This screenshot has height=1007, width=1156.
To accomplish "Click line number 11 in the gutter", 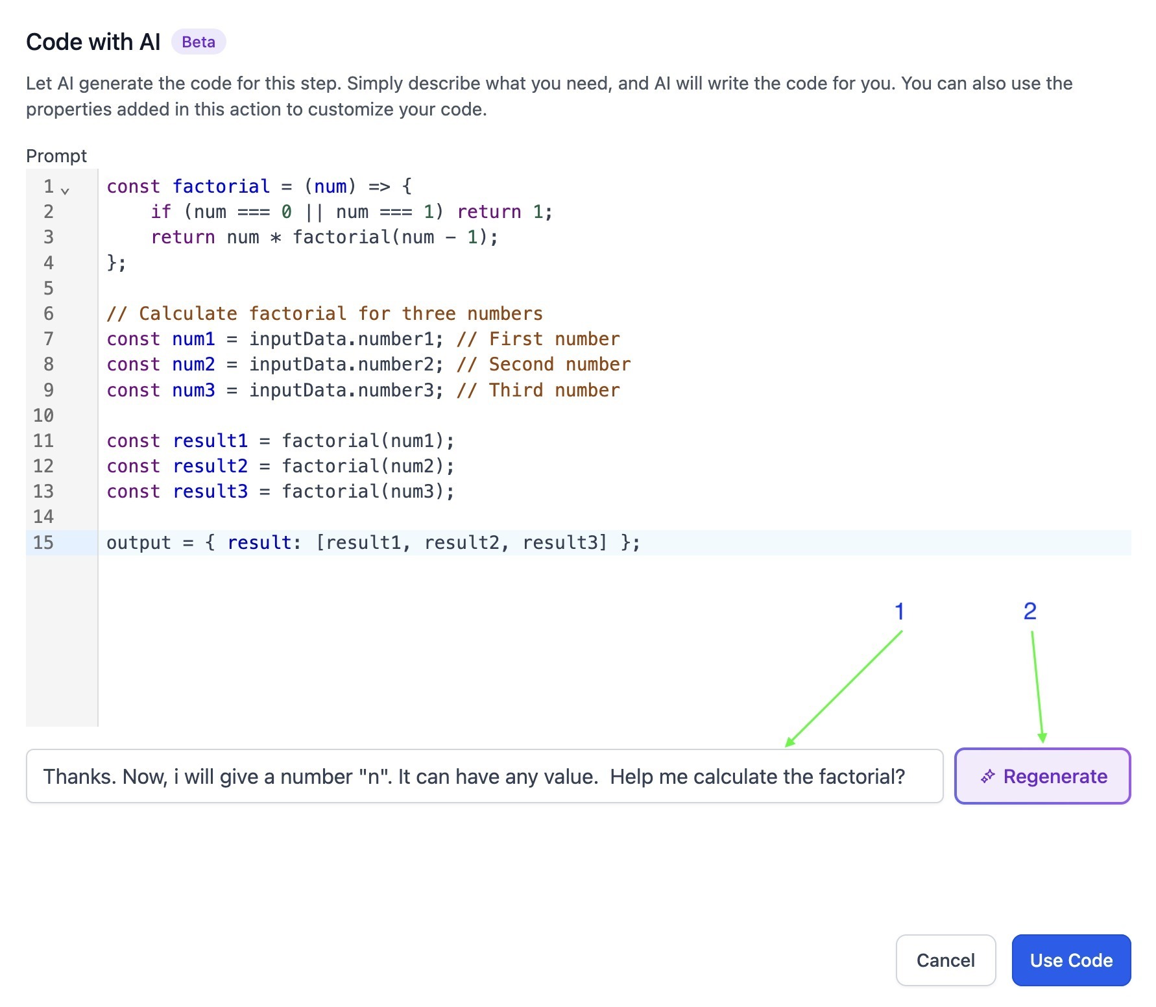I will 43,441.
